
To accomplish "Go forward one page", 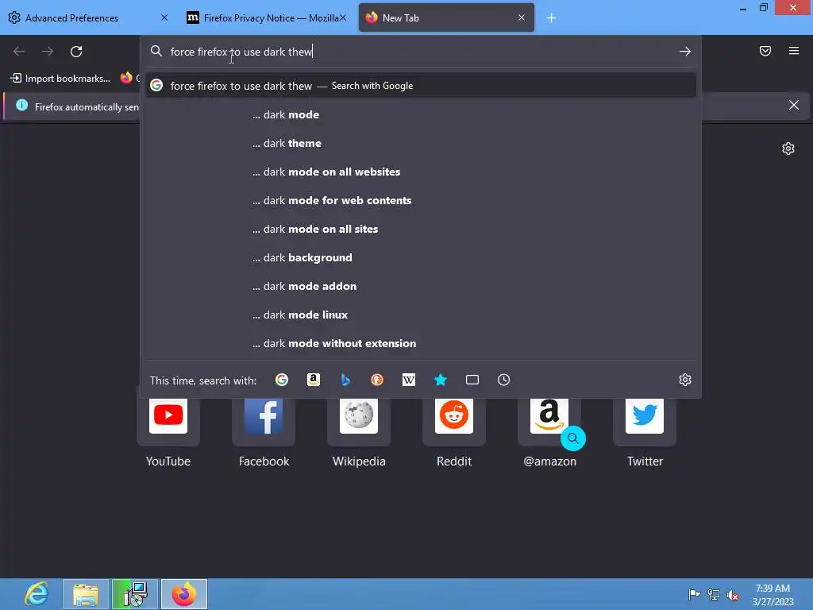I will coord(48,52).
